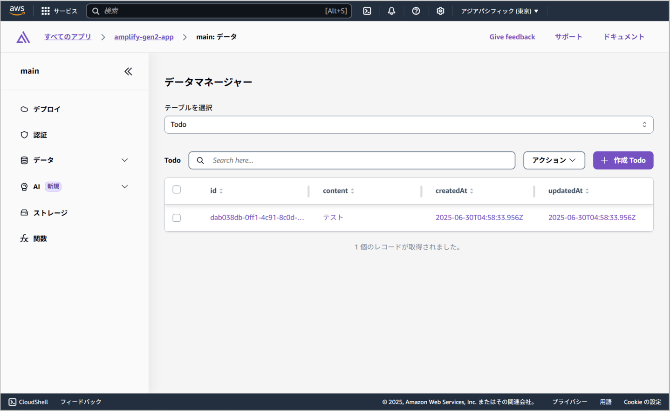Click the テスト content cell

pos(333,218)
